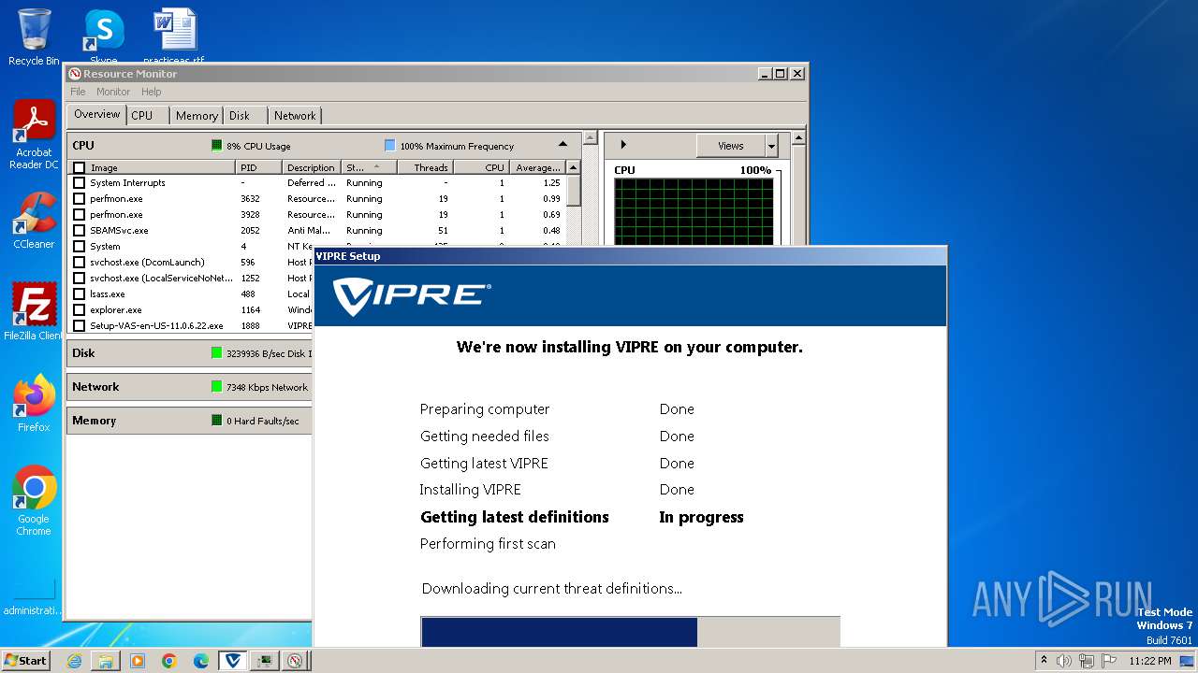Screen dimensions: 1198x673
Task: Launch Firefox desktop shortcut
Action: click(34, 403)
